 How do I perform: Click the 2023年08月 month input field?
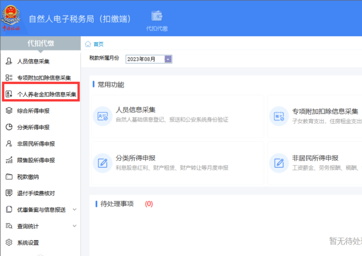[x=144, y=59]
